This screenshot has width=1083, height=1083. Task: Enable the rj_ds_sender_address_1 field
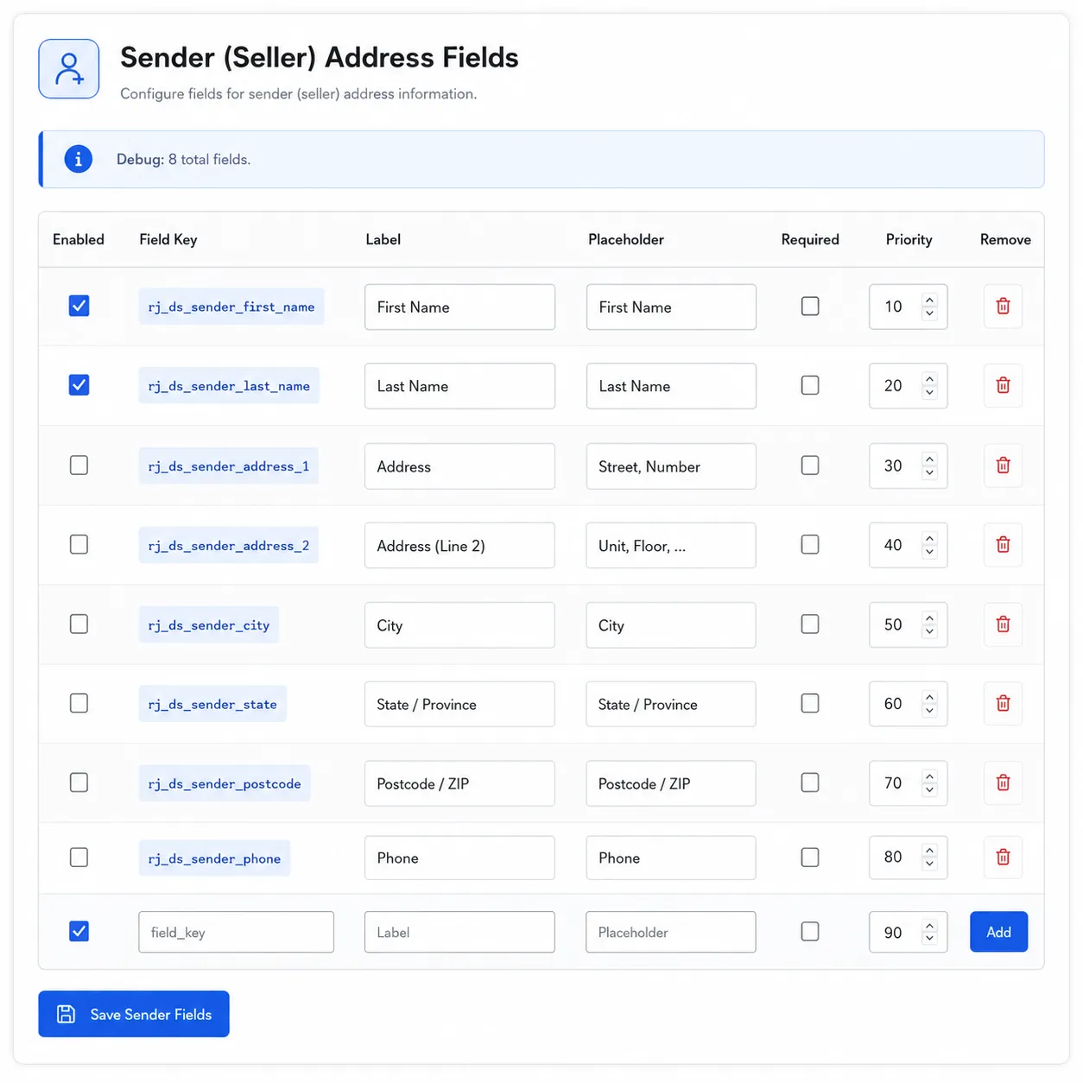[x=79, y=465]
